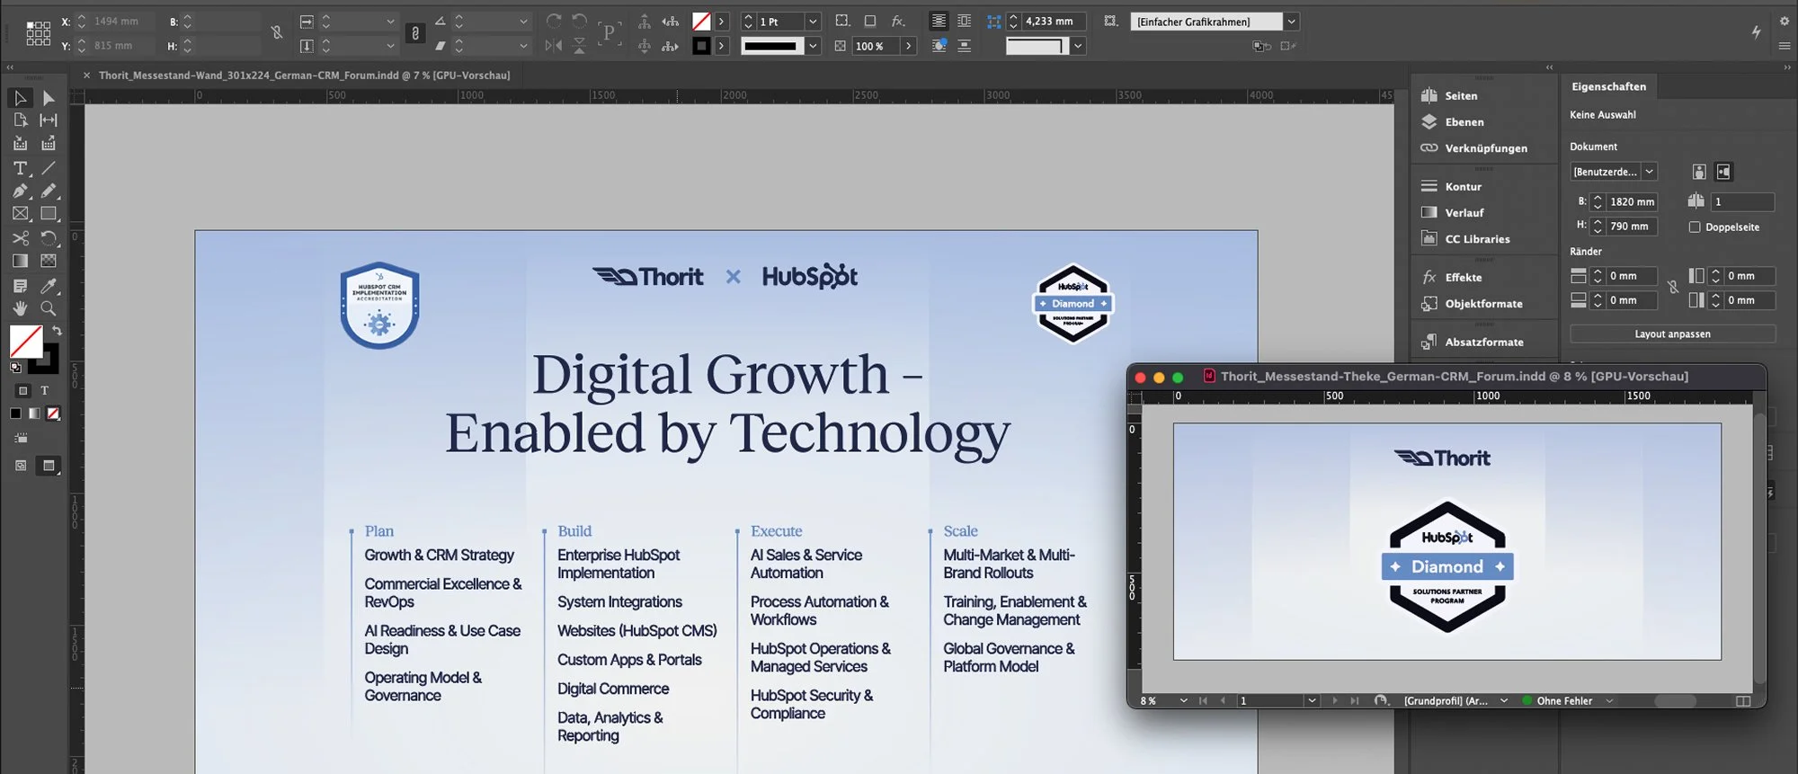Open the Einfacher Grafikrahmen object style dropdown
The height and width of the screenshot is (774, 1798).
(x=1291, y=22)
